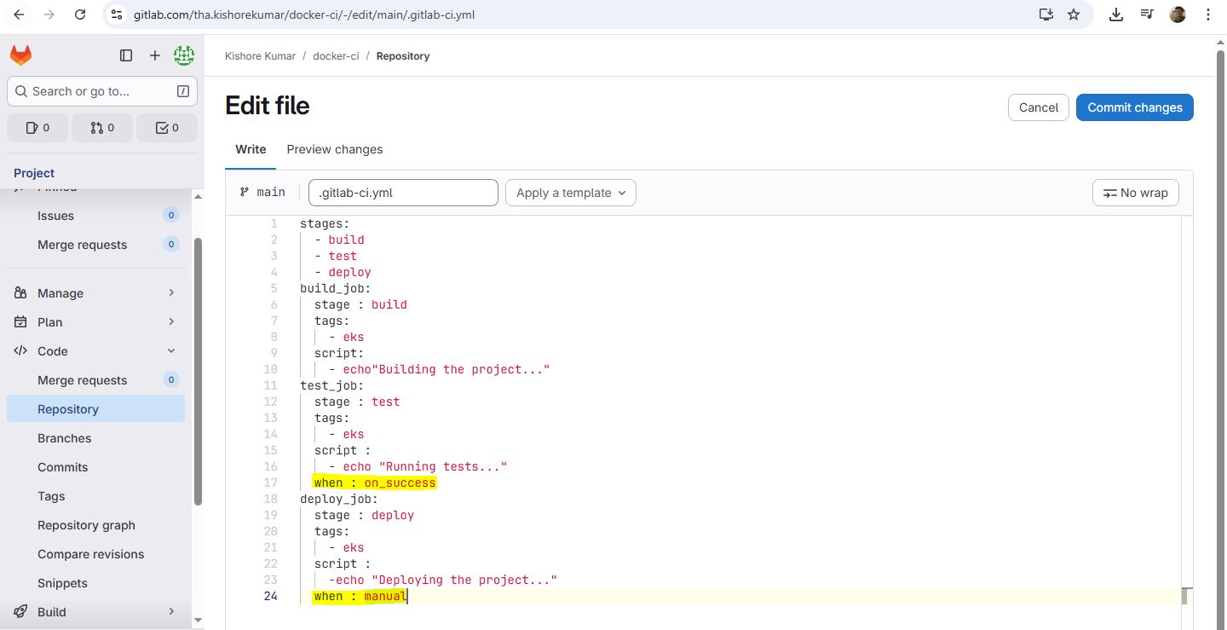Select the Write tab

[x=251, y=149]
